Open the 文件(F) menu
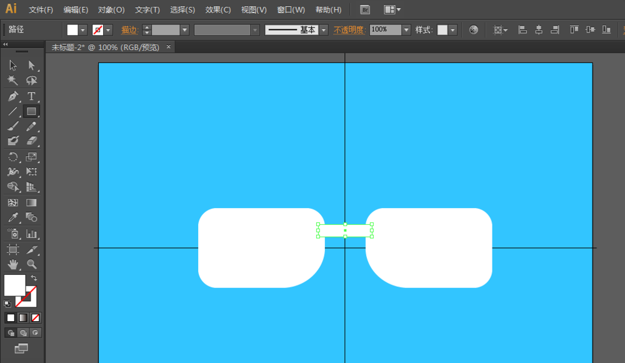Screen dimensions: 625x363 (41, 10)
